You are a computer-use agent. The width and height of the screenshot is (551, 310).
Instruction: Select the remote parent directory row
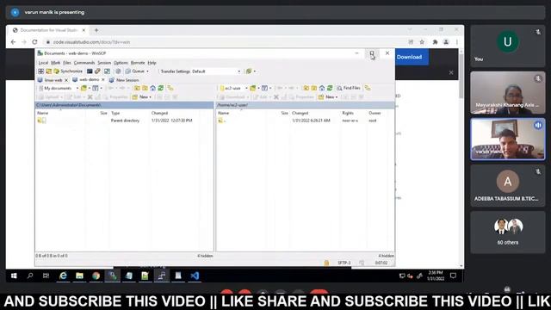click(305, 121)
